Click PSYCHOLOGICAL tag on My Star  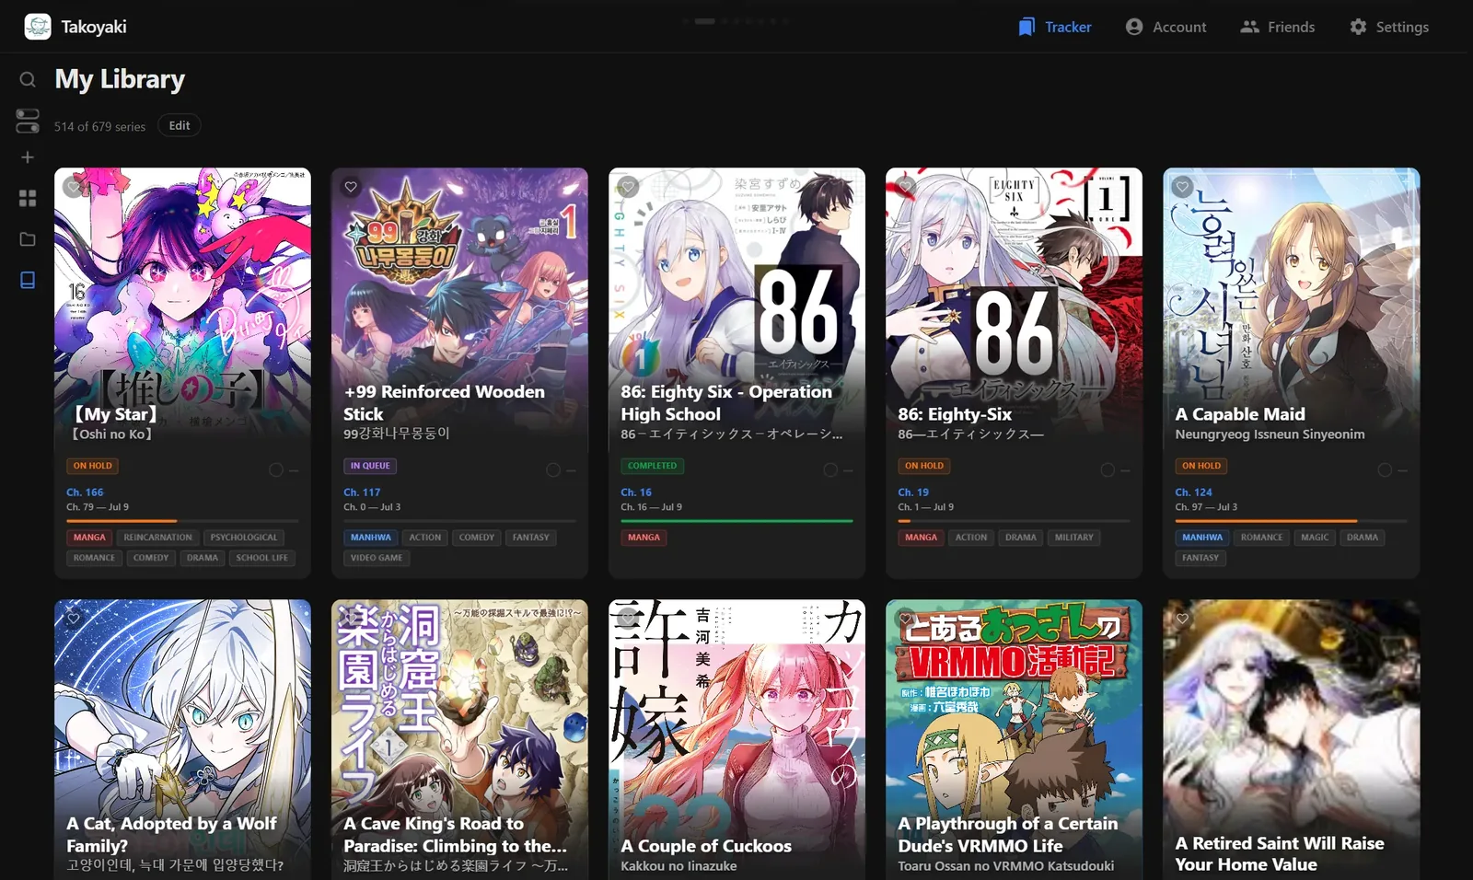(x=244, y=538)
